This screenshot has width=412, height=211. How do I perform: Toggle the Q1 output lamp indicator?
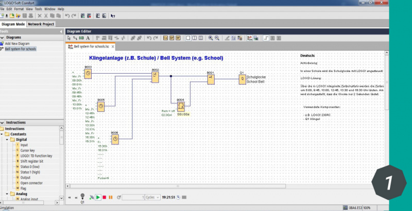[82, 197]
